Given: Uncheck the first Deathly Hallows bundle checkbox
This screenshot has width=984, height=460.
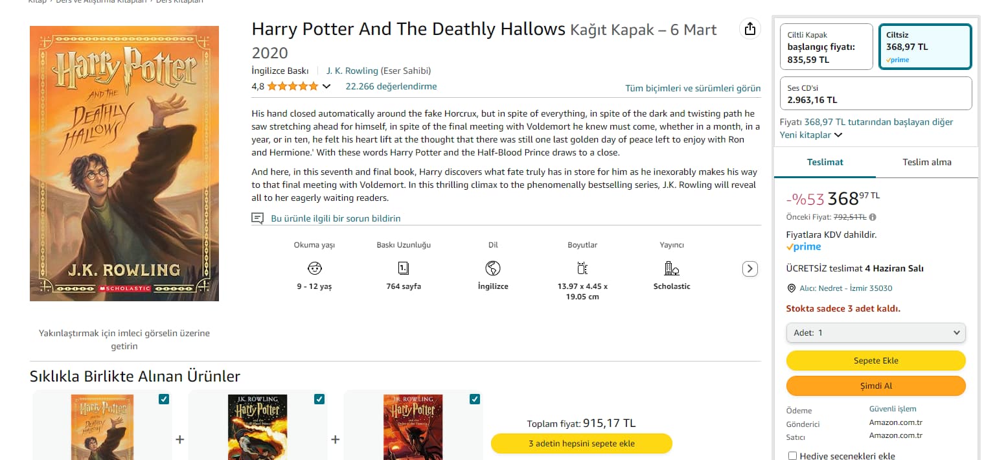Looking at the screenshot, I should point(164,399).
